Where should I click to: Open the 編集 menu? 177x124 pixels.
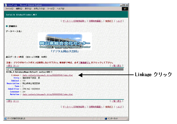[x=19, y=9]
